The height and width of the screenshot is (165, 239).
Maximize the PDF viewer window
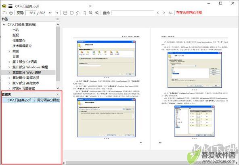tap(220, 3)
